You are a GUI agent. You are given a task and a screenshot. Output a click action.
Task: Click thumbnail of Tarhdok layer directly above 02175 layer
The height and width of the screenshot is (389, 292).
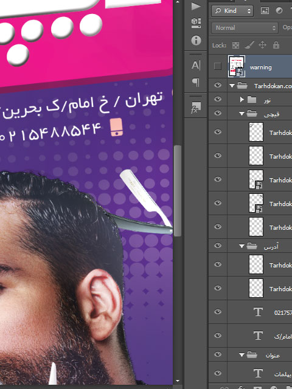256,288
